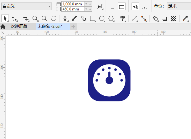Select the Polygon tool
The height and width of the screenshot is (139, 191).
pos(111,19)
